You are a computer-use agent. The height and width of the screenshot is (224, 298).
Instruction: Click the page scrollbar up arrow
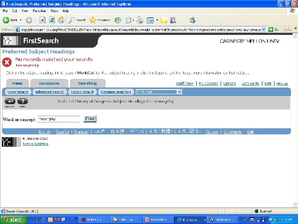click(x=295, y=36)
